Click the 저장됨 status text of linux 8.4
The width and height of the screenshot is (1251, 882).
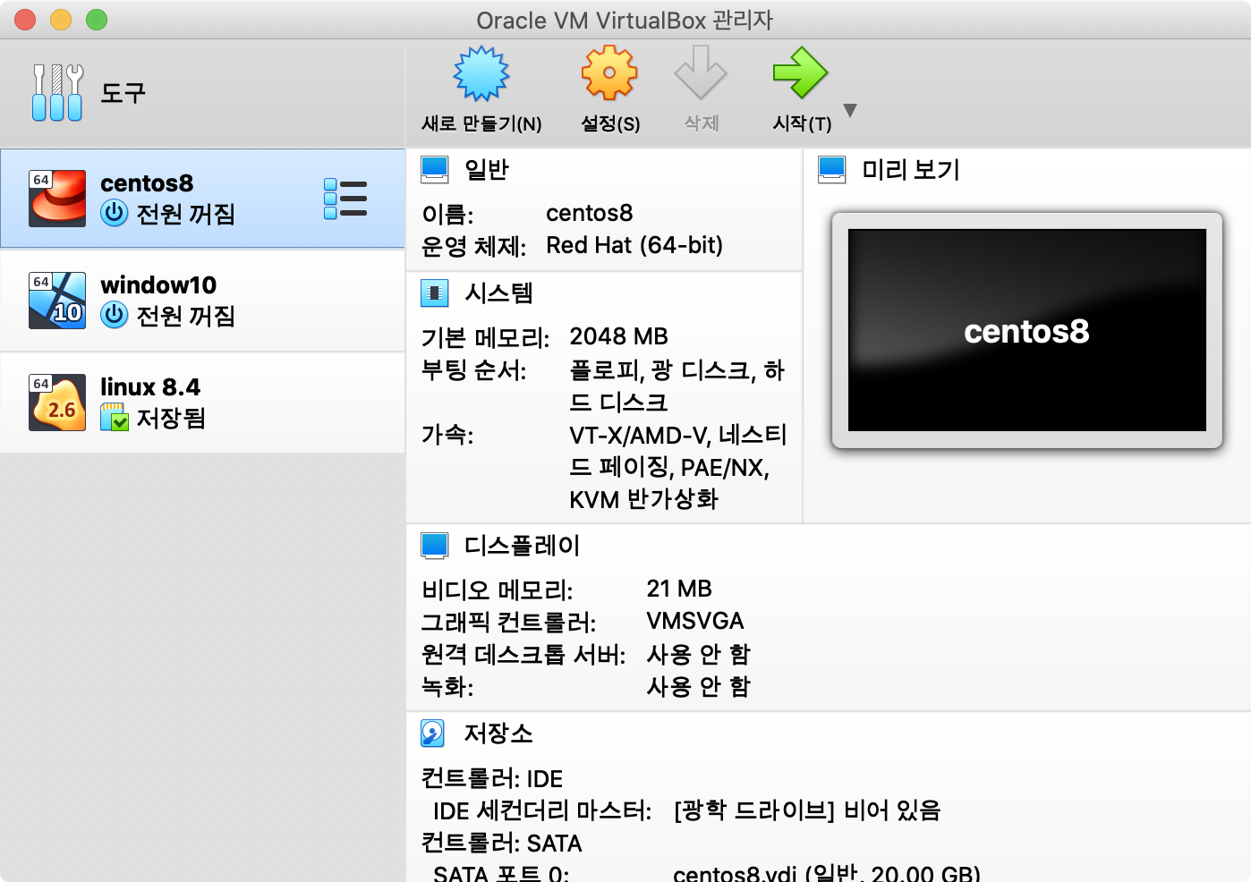coord(171,418)
